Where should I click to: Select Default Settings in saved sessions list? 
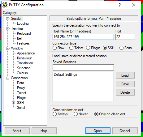[65, 75]
